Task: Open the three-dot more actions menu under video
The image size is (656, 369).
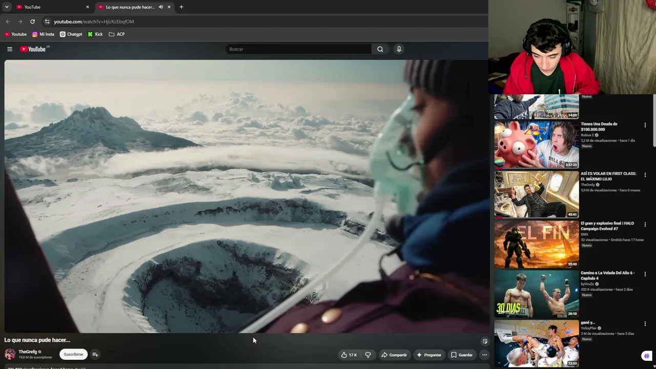Action: pos(484,355)
